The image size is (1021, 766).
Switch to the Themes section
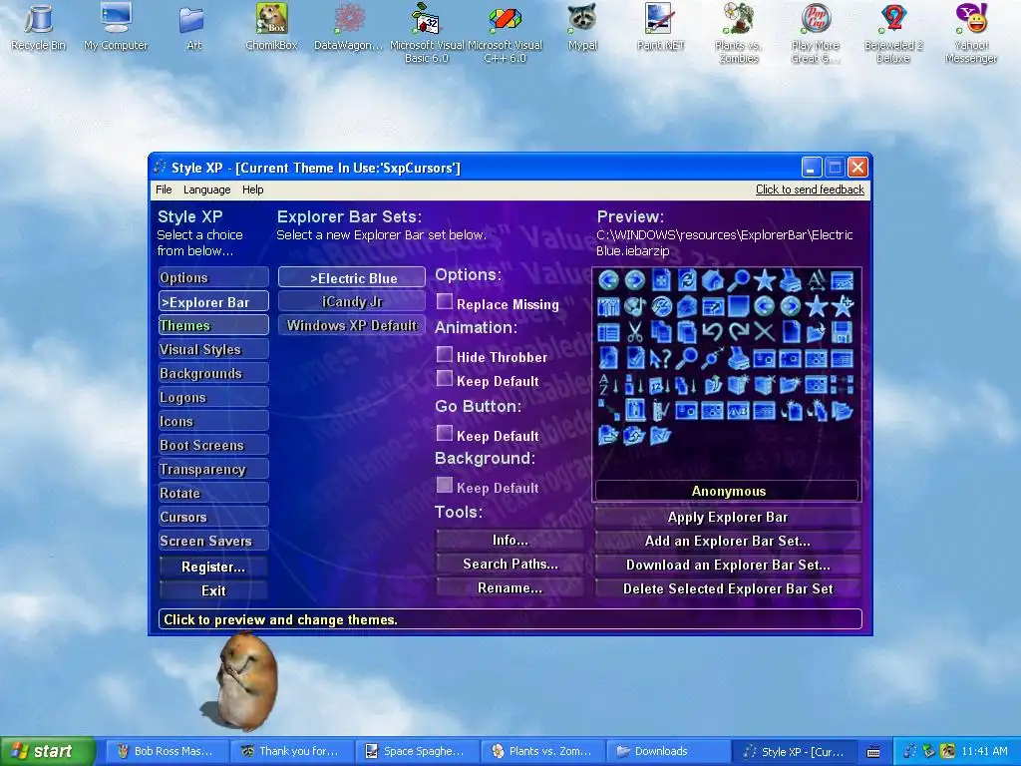click(213, 325)
